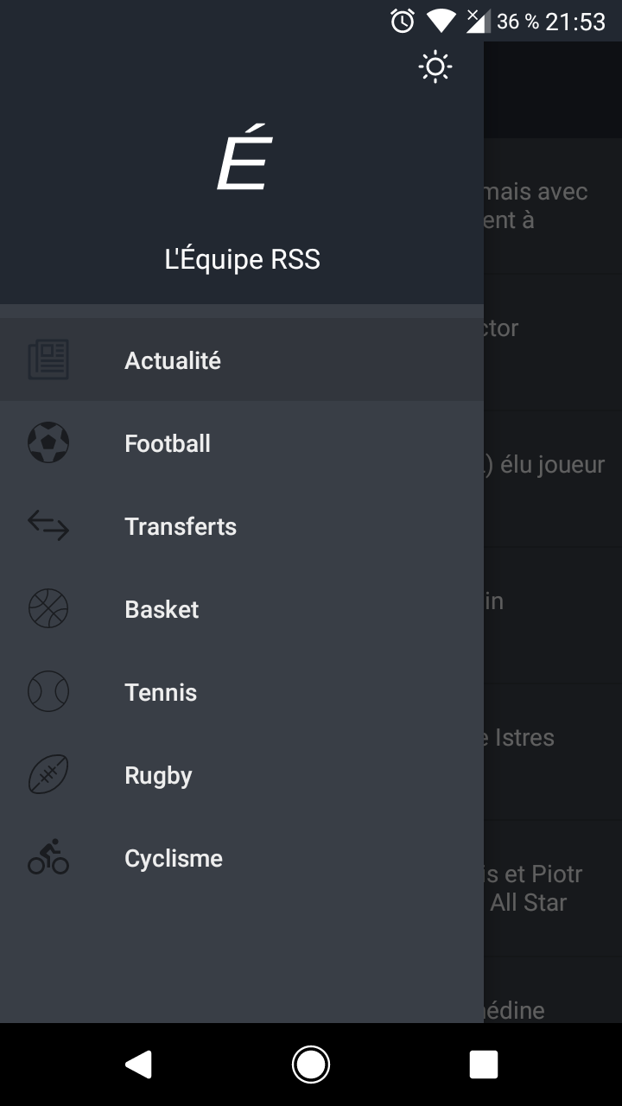This screenshot has width=622, height=1106.
Task: Tap the newspaper icon beside Actualité
Action: [48, 360]
